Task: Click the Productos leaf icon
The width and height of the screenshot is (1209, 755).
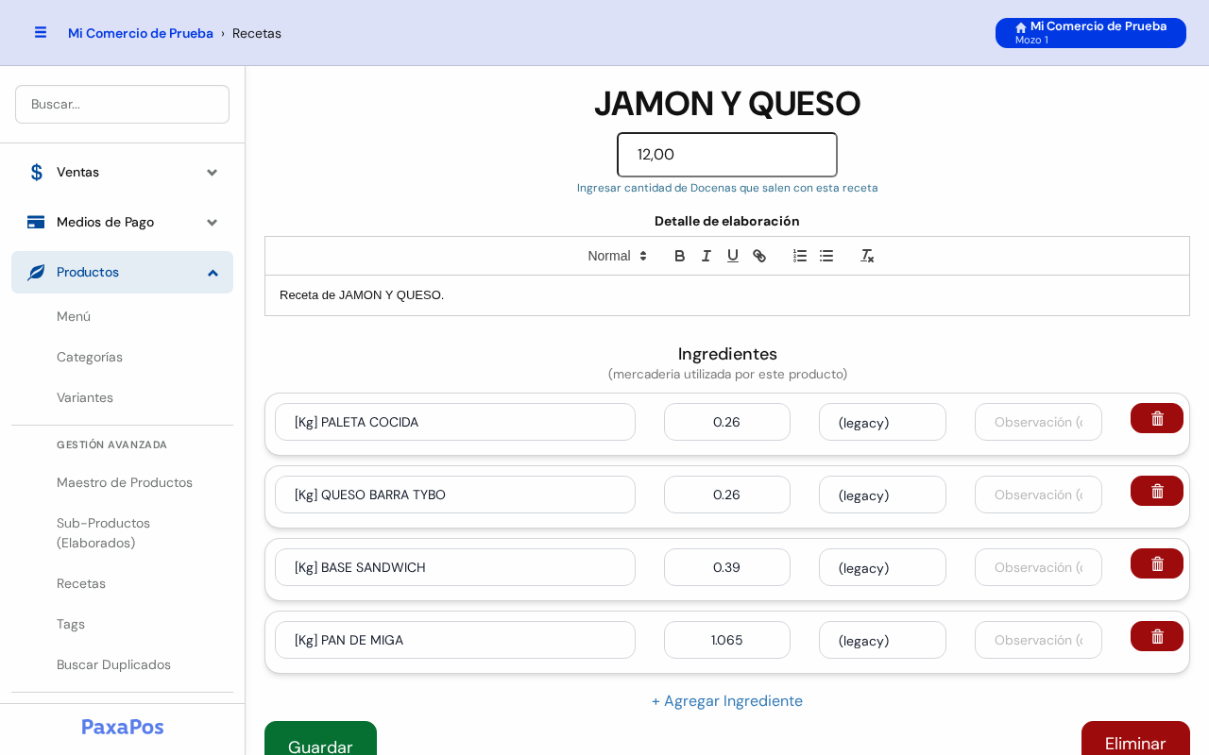Action: click(x=36, y=272)
